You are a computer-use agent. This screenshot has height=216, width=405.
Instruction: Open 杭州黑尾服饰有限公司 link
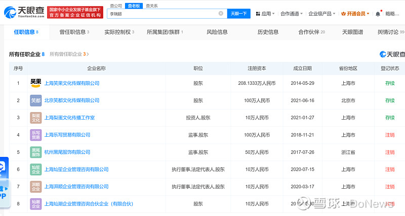pos(67,152)
